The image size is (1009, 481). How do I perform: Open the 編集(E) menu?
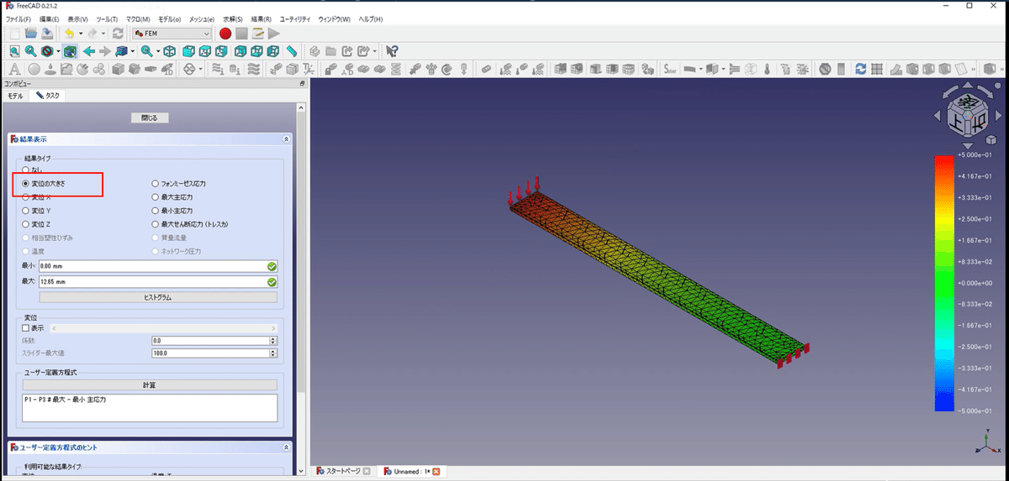50,18
